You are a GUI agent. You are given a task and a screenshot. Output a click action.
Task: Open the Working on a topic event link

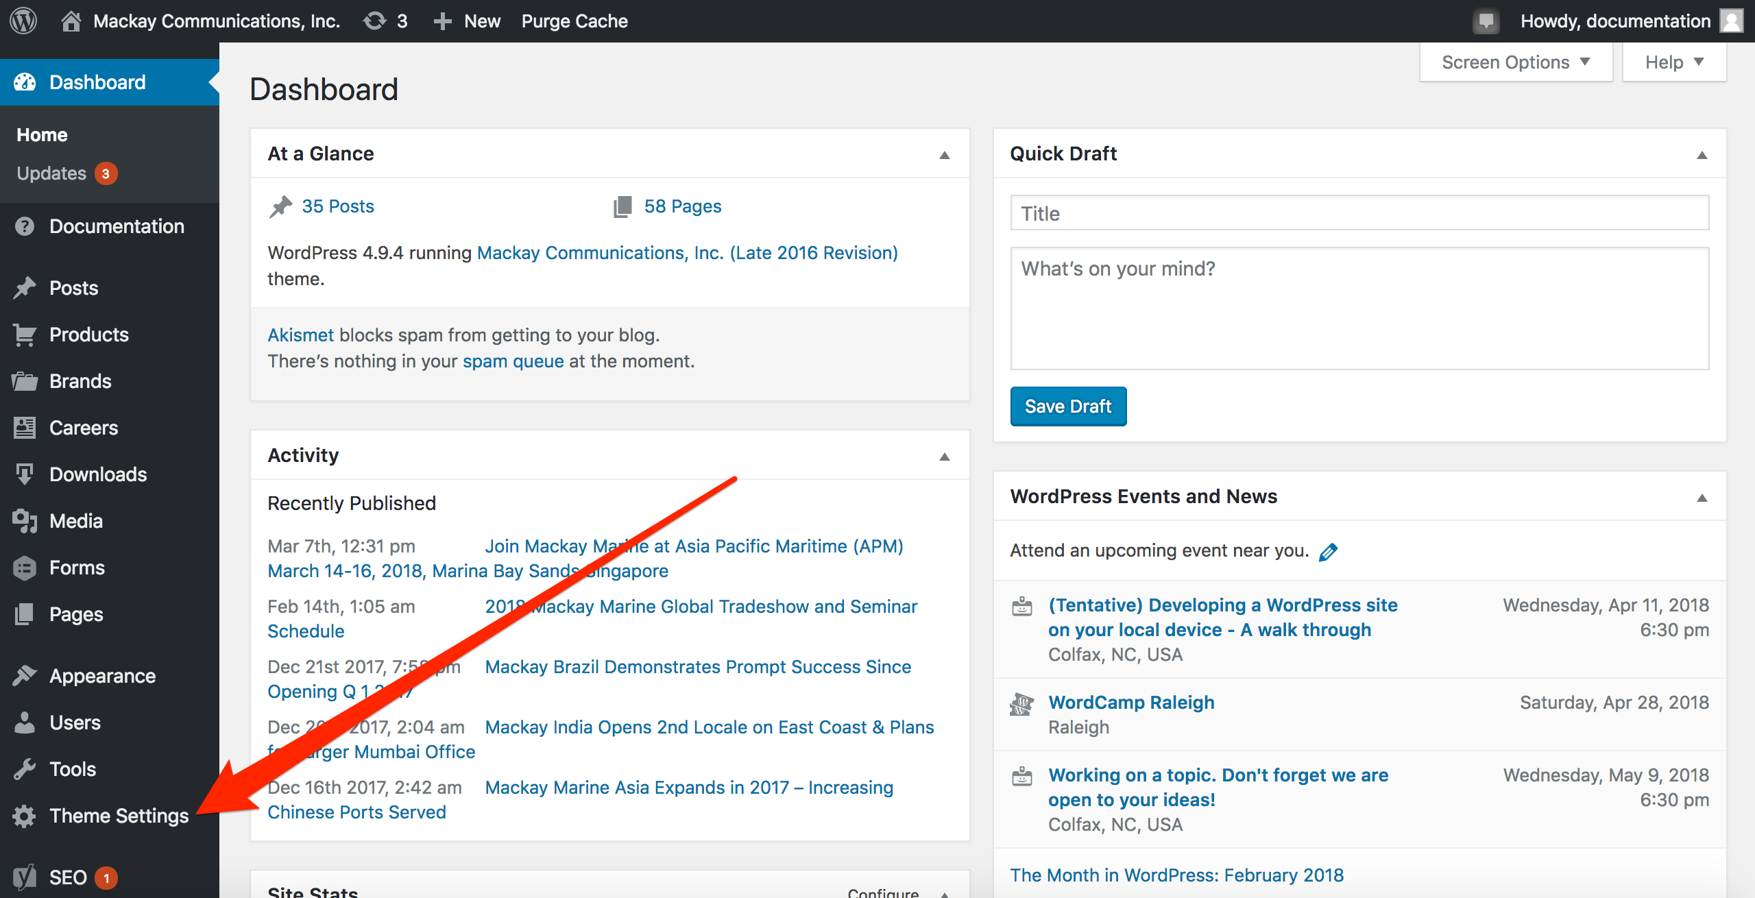tap(1218, 788)
